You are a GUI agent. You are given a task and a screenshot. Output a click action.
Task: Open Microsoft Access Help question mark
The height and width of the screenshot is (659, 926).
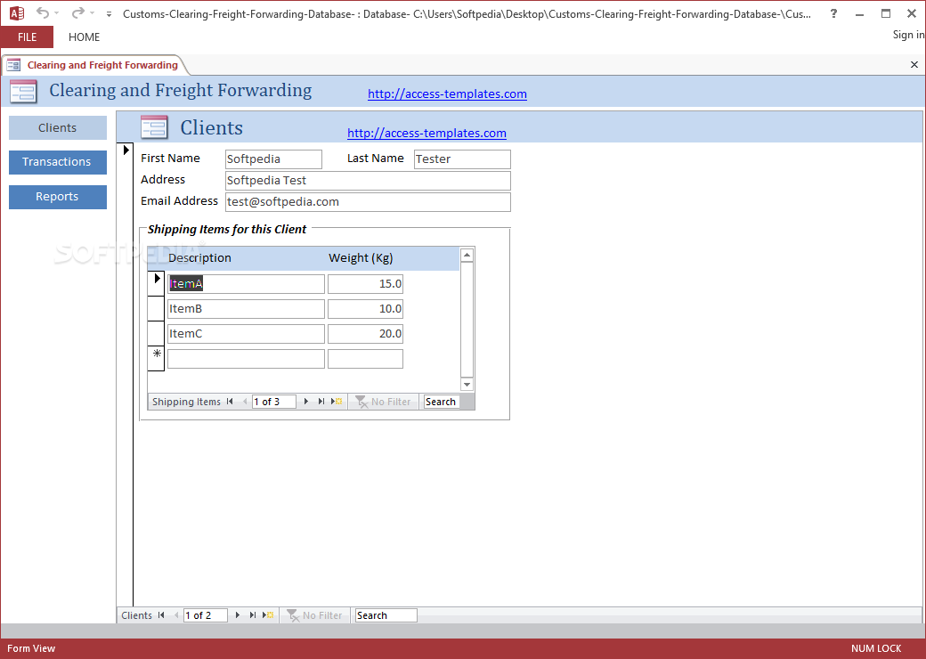[x=834, y=13]
